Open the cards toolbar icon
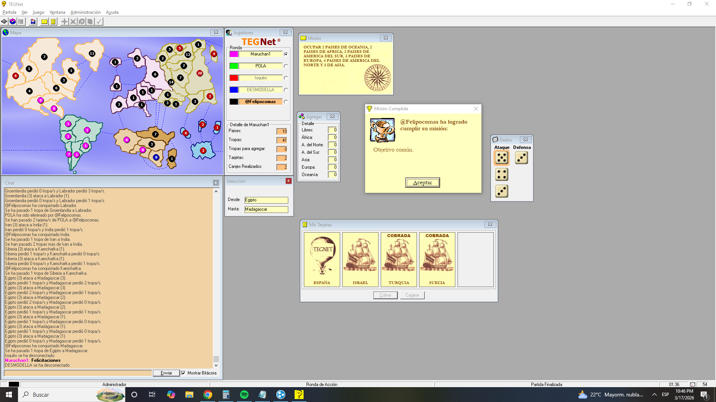 (x=53, y=22)
